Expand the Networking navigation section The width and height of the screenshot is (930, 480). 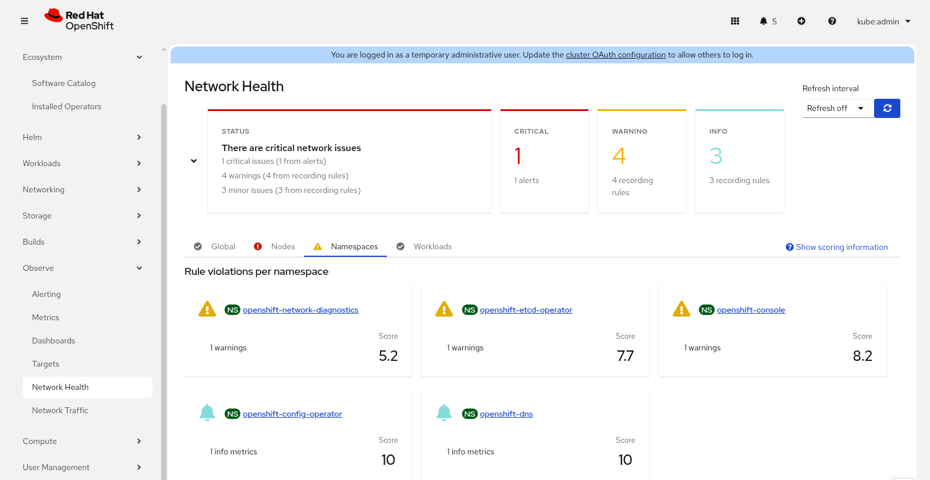[81, 189]
